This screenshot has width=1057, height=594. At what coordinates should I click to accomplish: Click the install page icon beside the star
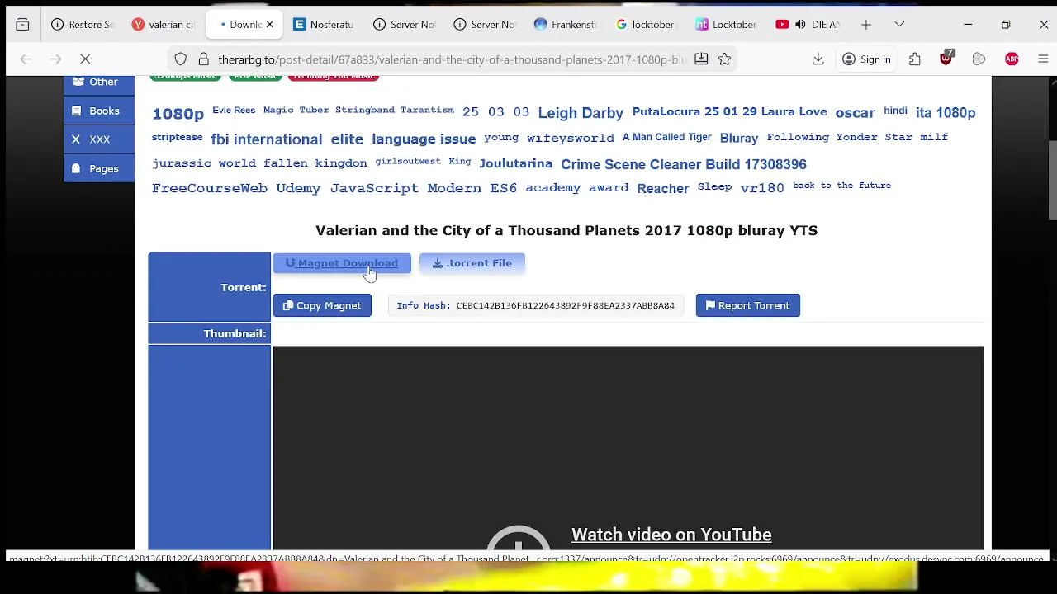[701, 59]
